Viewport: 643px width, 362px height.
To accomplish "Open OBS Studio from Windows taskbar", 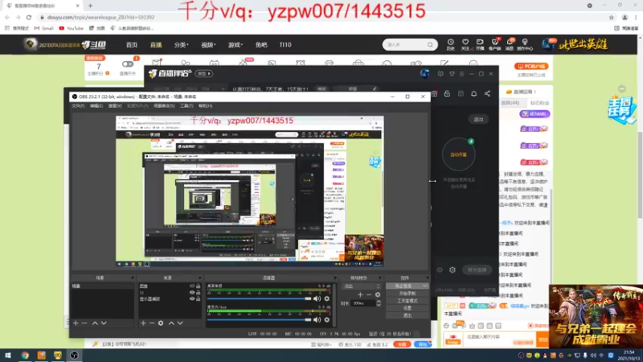I will tap(74, 355).
